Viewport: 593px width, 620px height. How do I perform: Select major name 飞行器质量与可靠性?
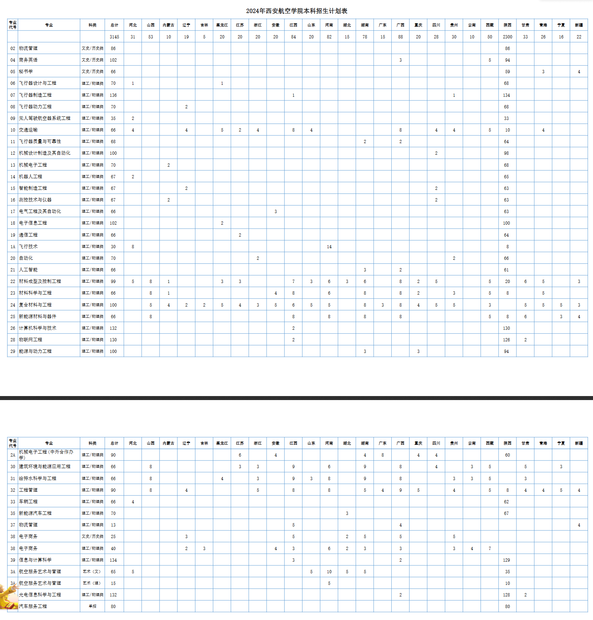click(40, 142)
